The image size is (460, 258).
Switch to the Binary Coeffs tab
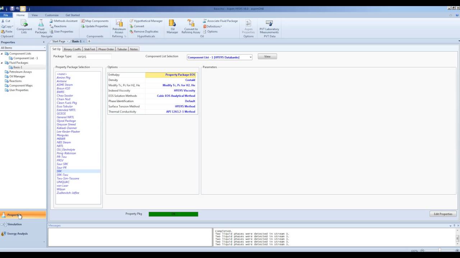pos(72,49)
